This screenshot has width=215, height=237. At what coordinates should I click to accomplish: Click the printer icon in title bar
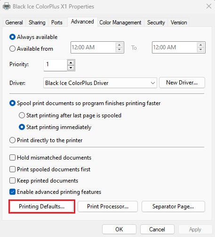(x=7, y=7)
